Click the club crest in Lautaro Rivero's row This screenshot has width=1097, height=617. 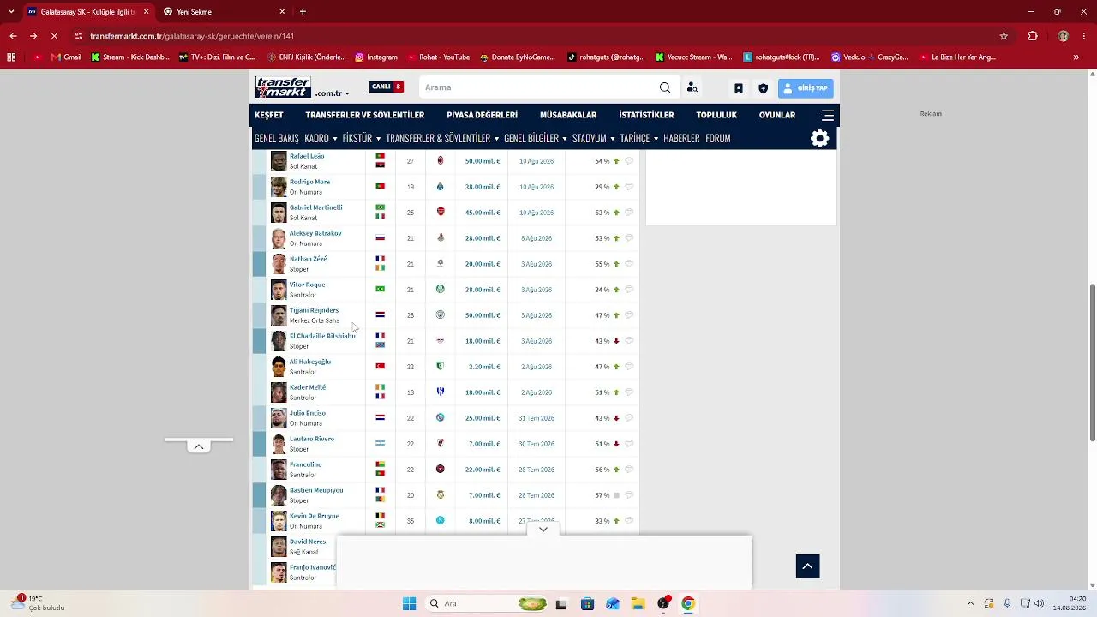click(441, 444)
